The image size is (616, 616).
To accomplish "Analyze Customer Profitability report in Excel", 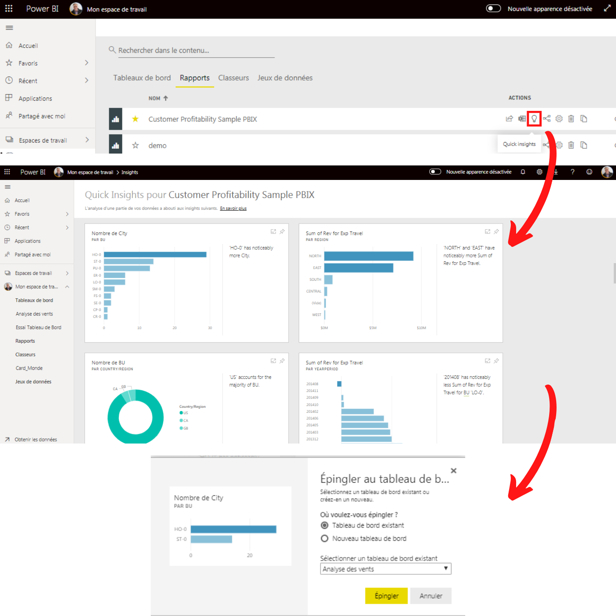I will [522, 119].
